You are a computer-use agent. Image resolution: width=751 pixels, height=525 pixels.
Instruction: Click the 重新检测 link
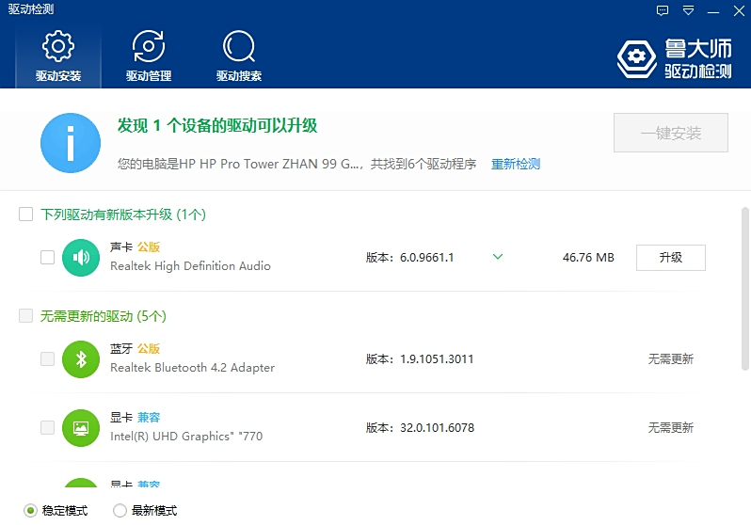click(516, 164)
